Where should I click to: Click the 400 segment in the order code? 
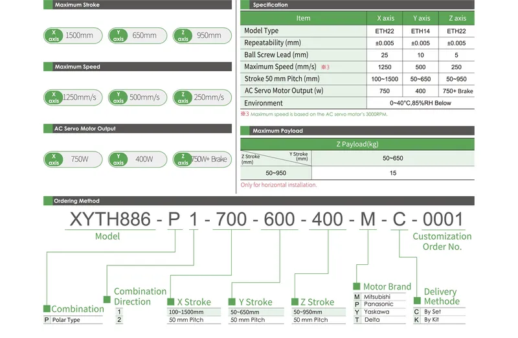click(x=328, y=220)
